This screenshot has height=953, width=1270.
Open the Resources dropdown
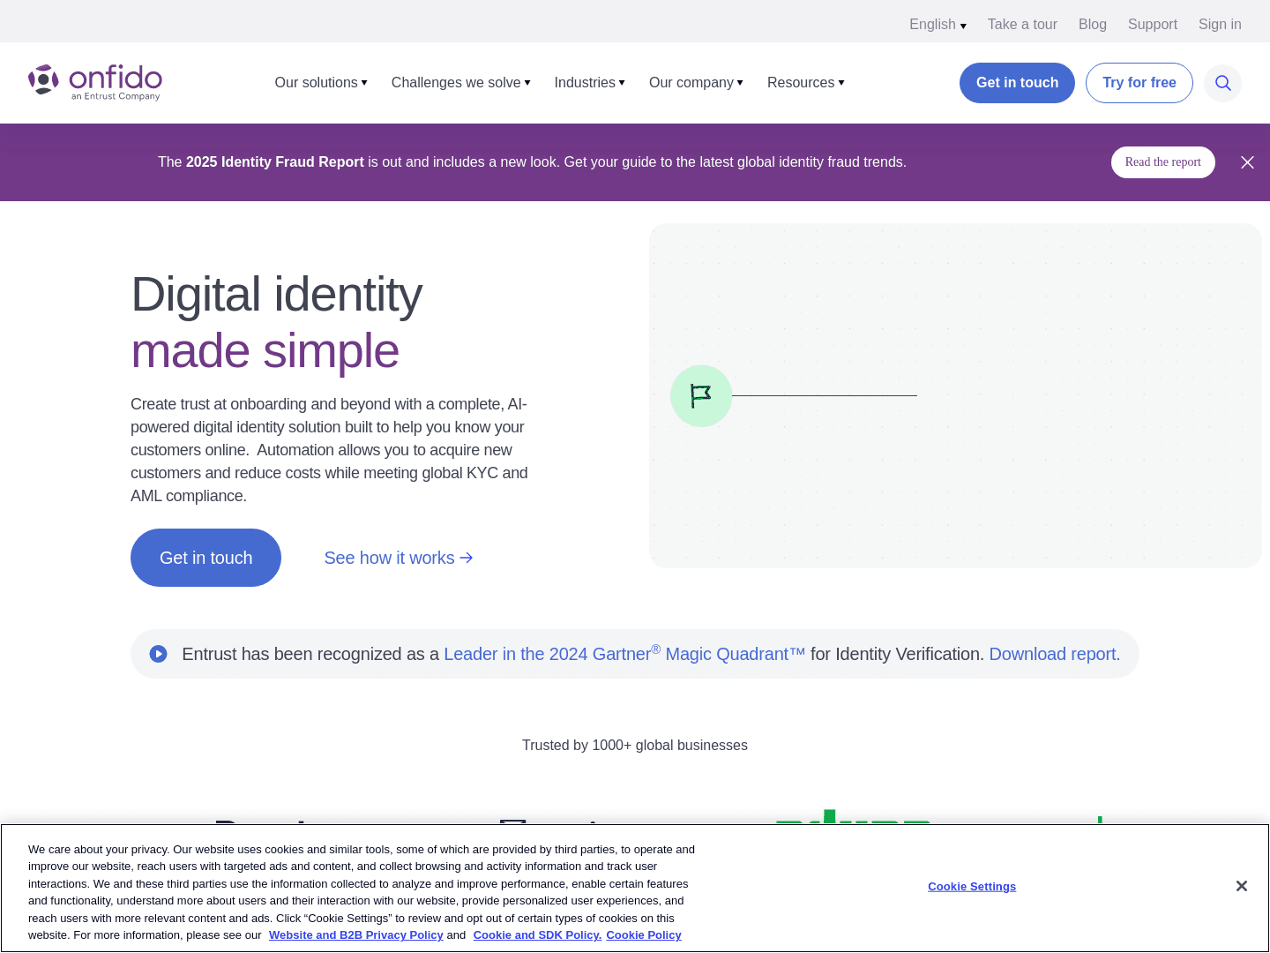point(804,82)
